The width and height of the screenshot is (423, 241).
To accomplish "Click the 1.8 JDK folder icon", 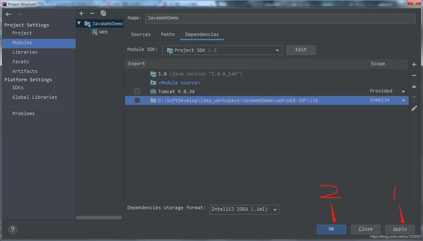I will tap(153, 74).
